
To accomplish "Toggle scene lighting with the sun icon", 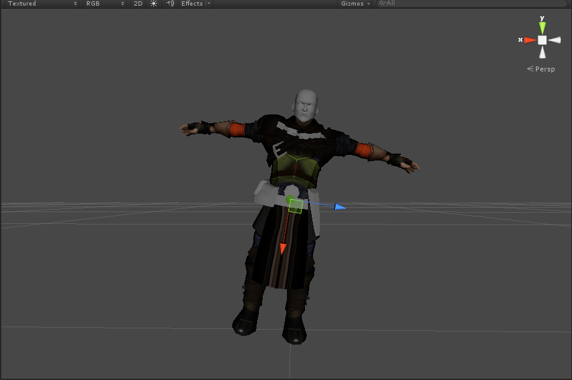I will click(x=153, y=4).
